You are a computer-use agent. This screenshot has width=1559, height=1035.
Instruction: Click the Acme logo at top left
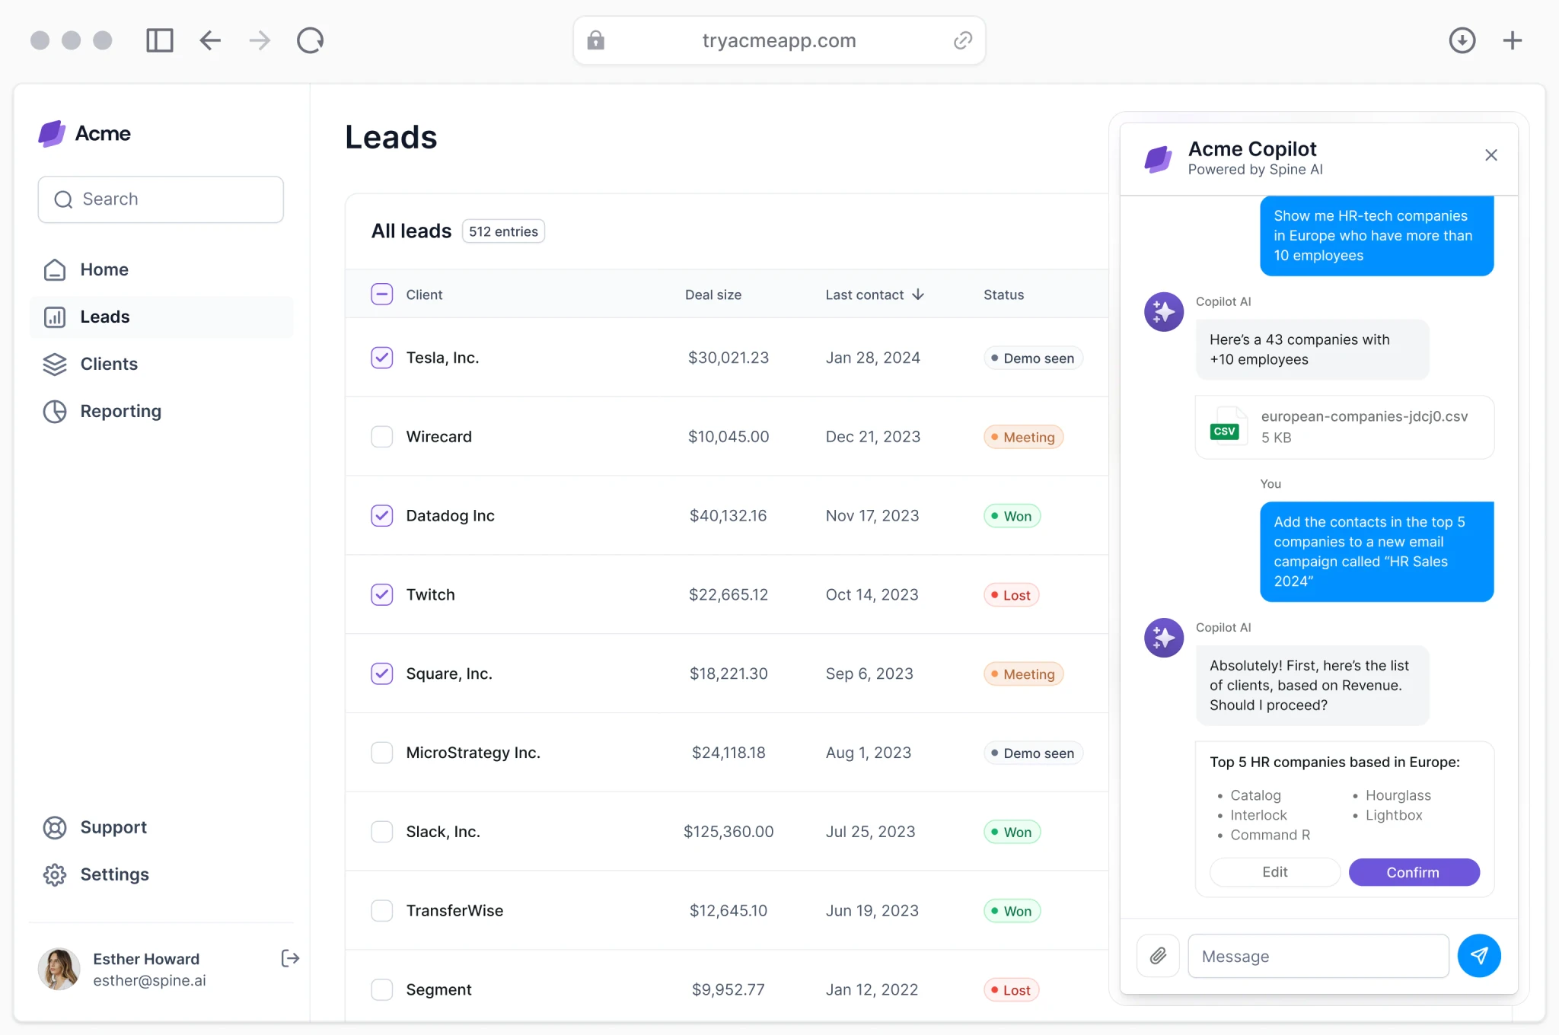pos(52,133)
